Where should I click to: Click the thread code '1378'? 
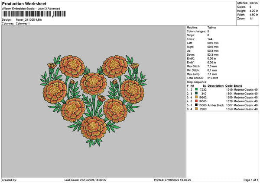point(229,101)
